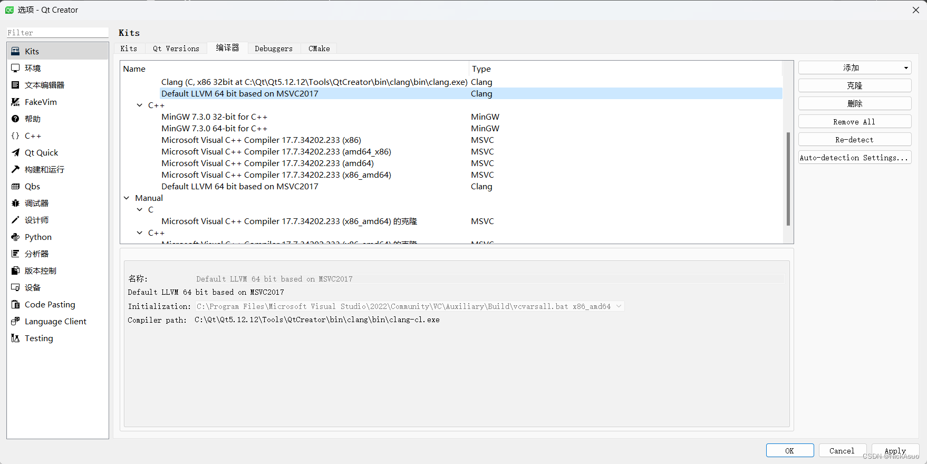Click the 文本编辑器 icon
927x464 pixels.
pos(15,85)
